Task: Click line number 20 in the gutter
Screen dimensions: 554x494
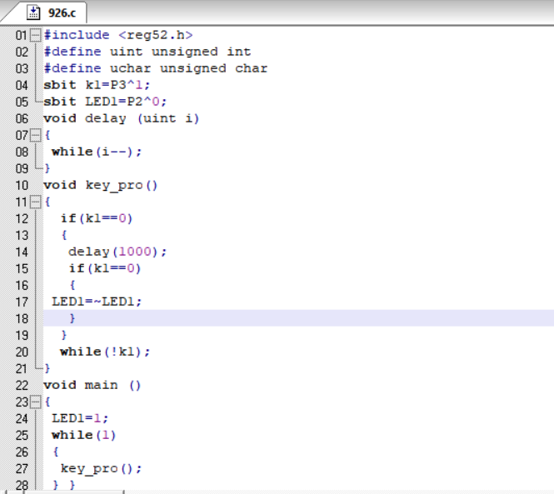Action: click(x=22, y=352)
